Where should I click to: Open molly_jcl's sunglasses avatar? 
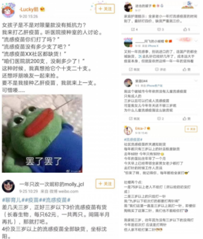tap(8, 186)
